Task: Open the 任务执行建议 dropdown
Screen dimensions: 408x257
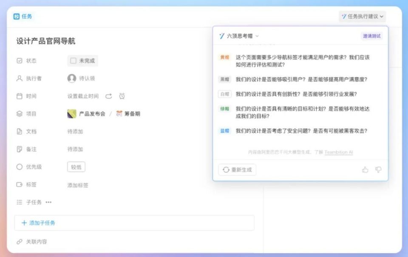Action: (x=381, y=16)
